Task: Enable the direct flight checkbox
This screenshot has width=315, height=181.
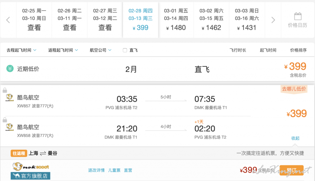Action: (x=125, y=50)
